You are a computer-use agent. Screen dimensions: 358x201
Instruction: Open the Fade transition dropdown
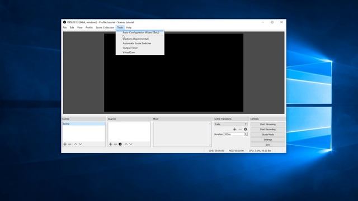click(230, 124)
